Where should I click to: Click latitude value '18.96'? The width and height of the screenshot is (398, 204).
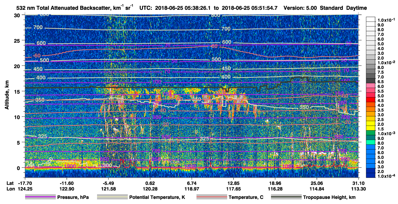[x=275, y=183]
